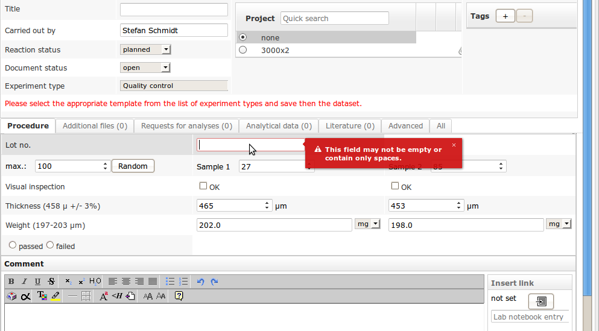Open the Literature tab

tap(350, 126)
